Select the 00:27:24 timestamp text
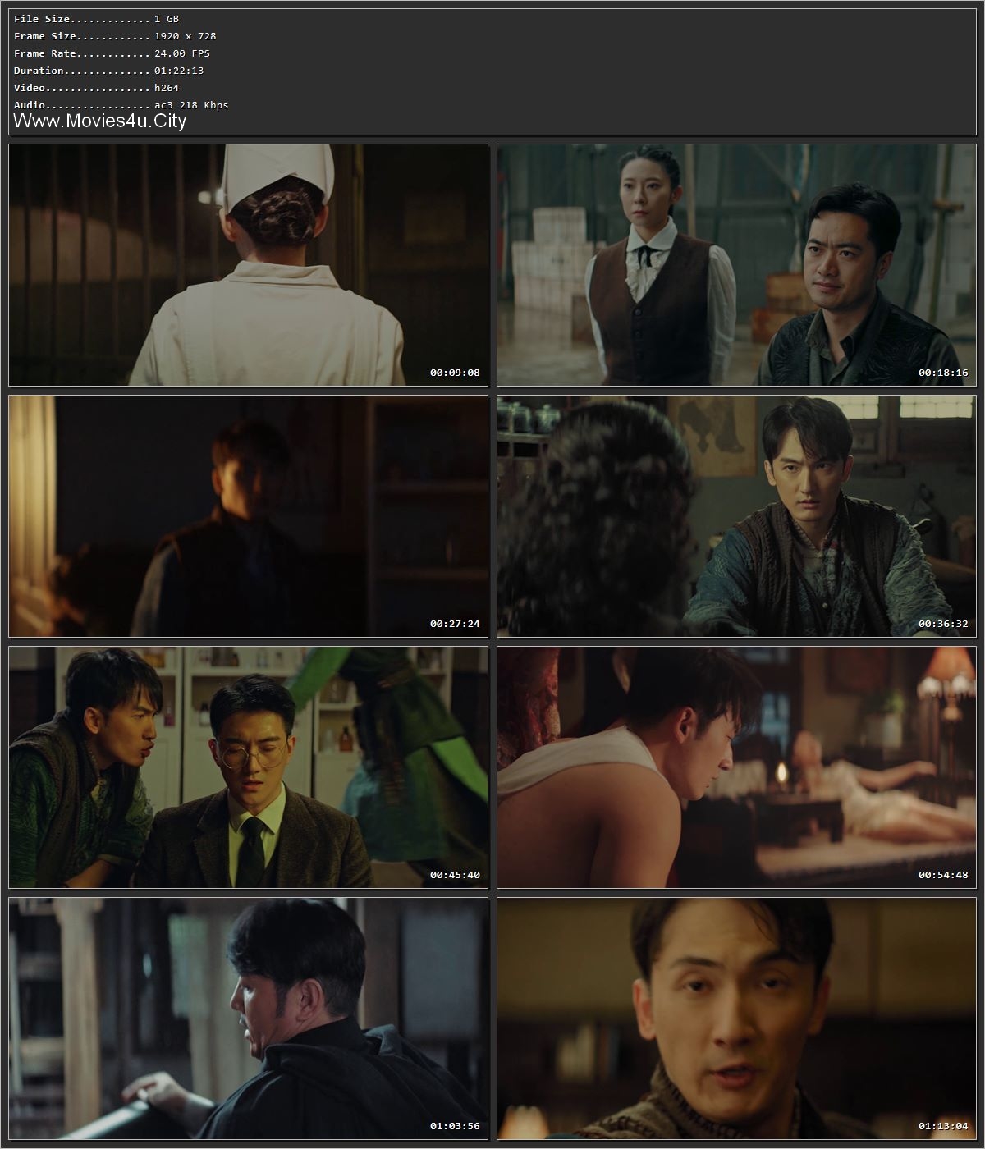The image size is (985, 1149). 457,622
